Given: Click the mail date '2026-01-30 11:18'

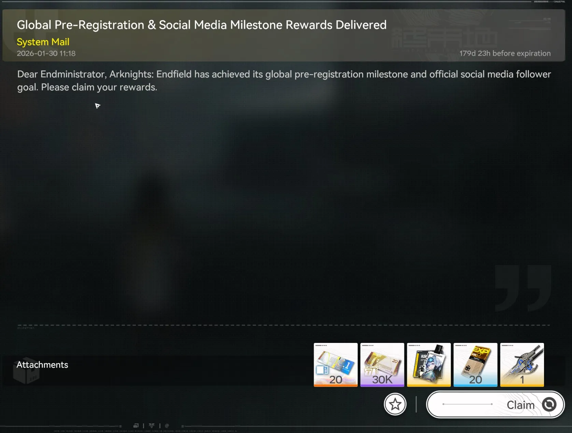Looking at the screenshot, I should click(x=46, y=54).
